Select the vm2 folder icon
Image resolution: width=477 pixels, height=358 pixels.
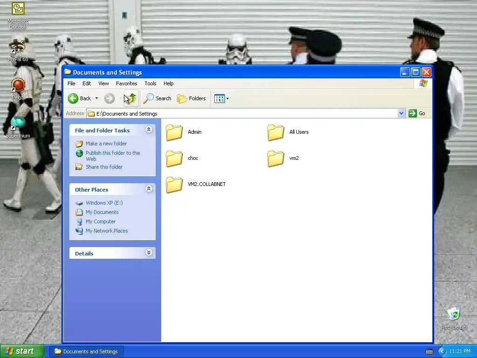(276, 158)
